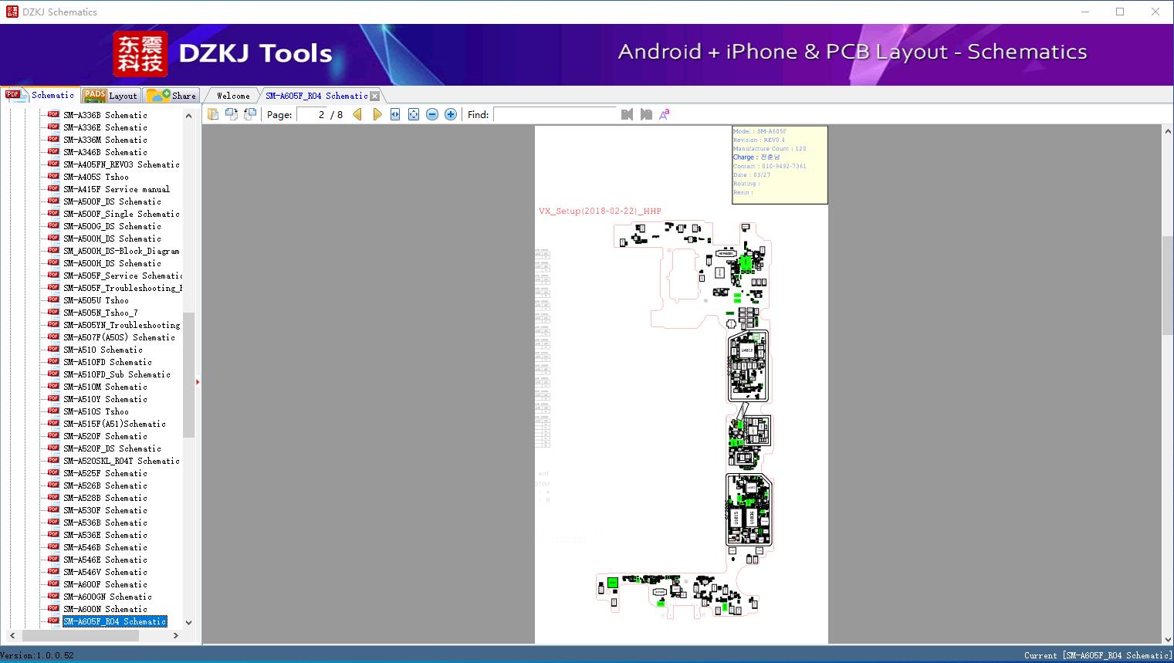Click the PDF icon beside SM-A525F Schematic
This screenshot has height=663, width=1174.
53,473
